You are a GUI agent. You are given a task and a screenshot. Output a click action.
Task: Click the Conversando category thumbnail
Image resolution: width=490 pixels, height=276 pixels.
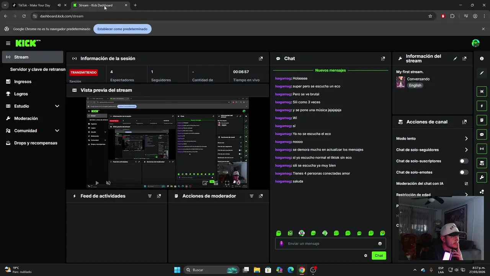[x=401, y=82]
